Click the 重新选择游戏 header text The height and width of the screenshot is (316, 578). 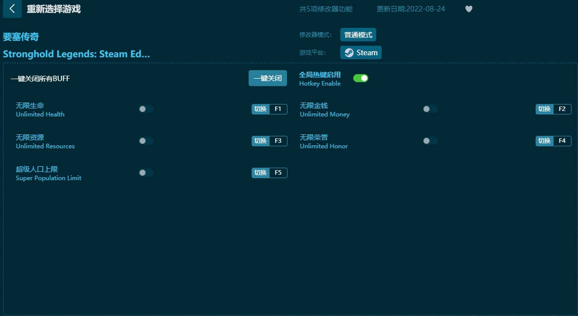(x=53, y=9)
